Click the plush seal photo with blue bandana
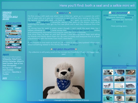This screenshot has width=138, height=103. point(64,78)
